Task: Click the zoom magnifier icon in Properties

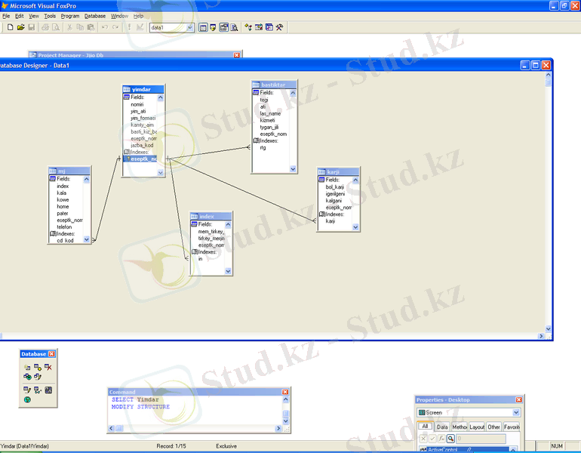Action: (x=450, y=438)
